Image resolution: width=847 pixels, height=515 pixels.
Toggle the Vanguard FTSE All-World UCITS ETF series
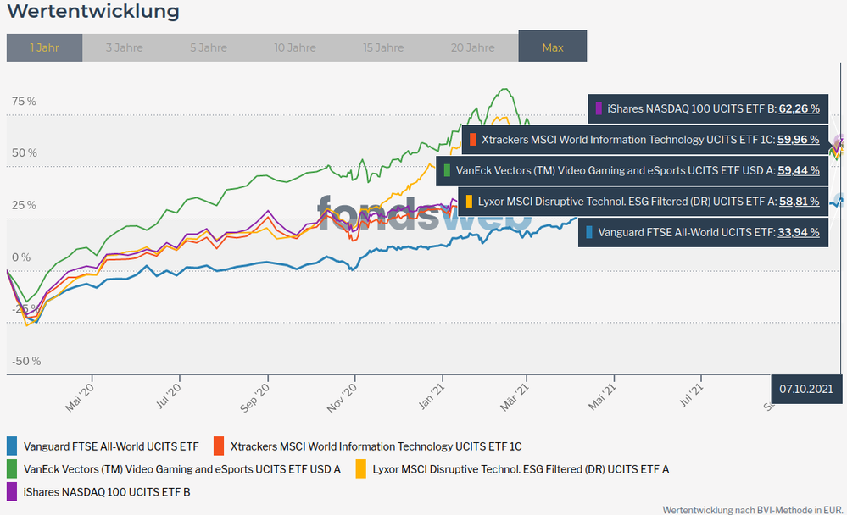(x=111, y=446)
